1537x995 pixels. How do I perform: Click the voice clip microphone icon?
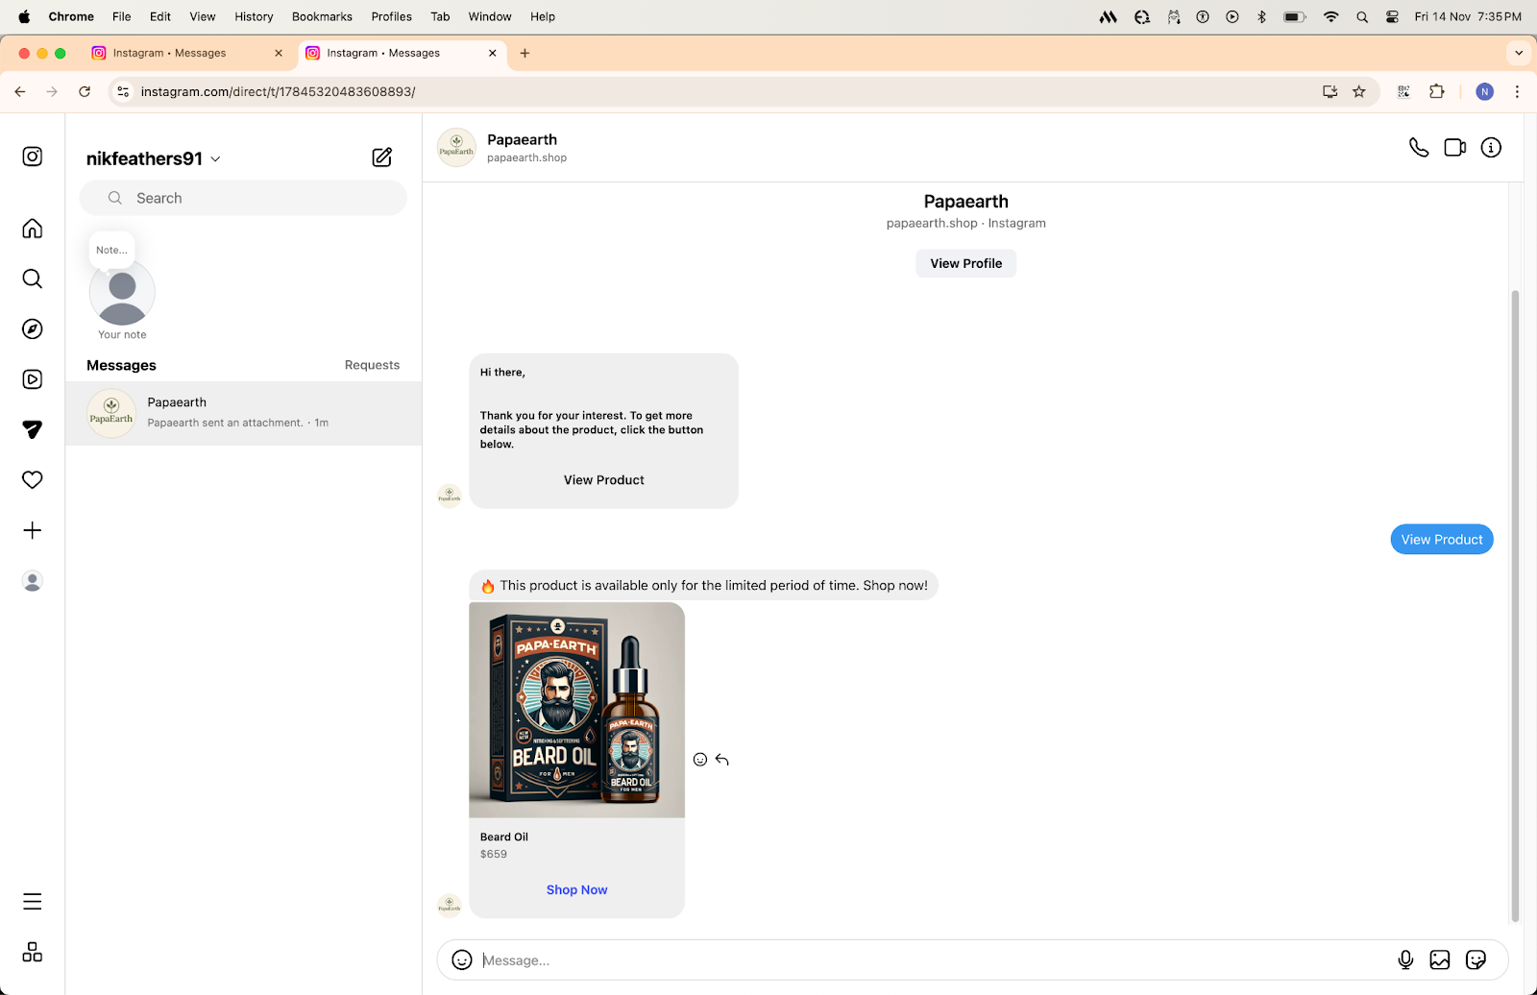click(1405, 959)
